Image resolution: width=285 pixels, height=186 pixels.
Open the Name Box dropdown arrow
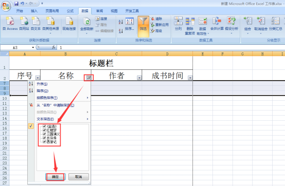[x=33, y=48]
